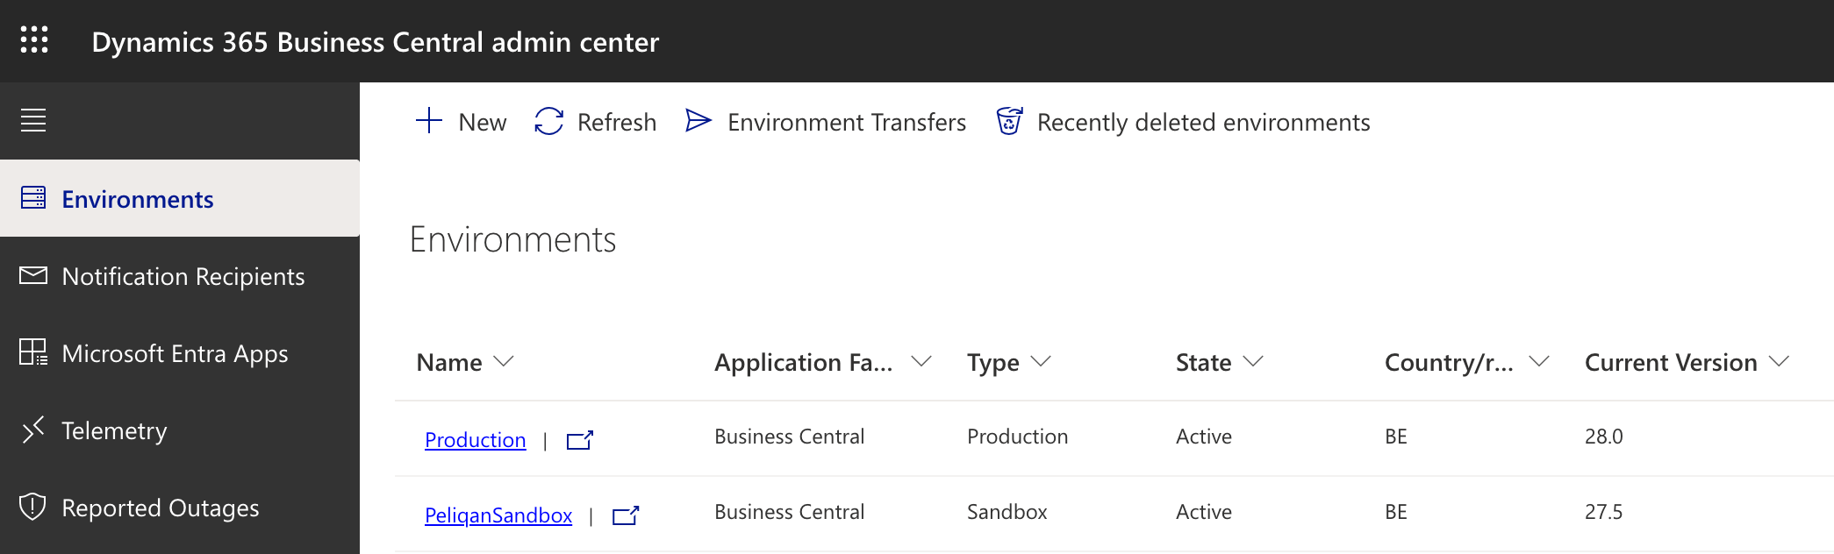This screenshot has width=1834, height=554.
Task: Click the Reported Outages shield icon
Action: [32, 507]
